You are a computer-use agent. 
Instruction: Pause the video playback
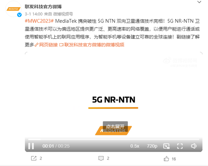click(31, 146)
